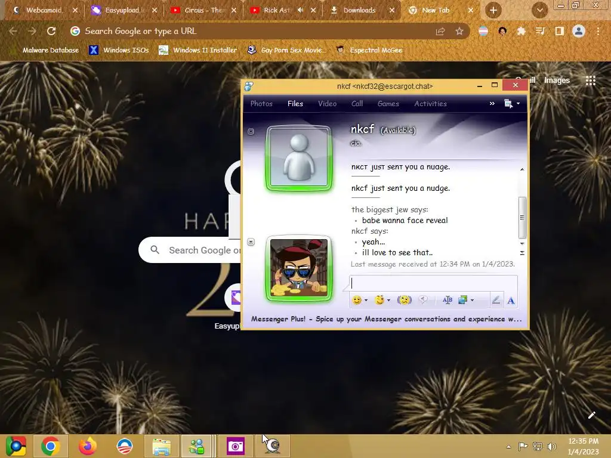Click the nkcf contact name heading
Image resolution: width=611 pixels, height=458 pixels.
click(x=362, y=129)
